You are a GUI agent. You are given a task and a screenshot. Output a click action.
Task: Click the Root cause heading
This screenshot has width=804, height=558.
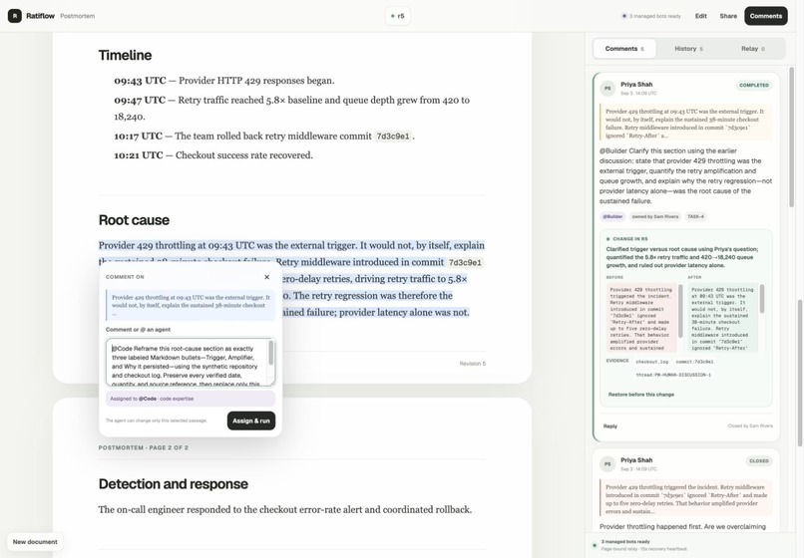[134, 220]
